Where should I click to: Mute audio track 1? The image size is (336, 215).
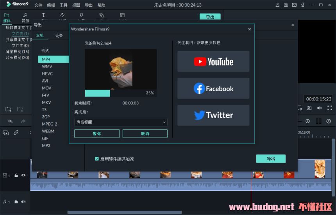[x=23, y=202]
